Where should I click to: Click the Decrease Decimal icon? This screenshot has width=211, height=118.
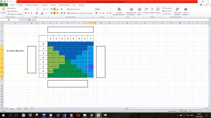[x=110, y=13]
